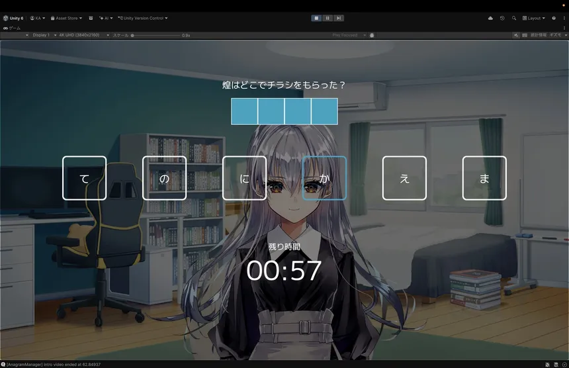The height and width of the screenshot is (368, 569).
Task: Click the Unity 6 logo button
Action: point(13,18)
